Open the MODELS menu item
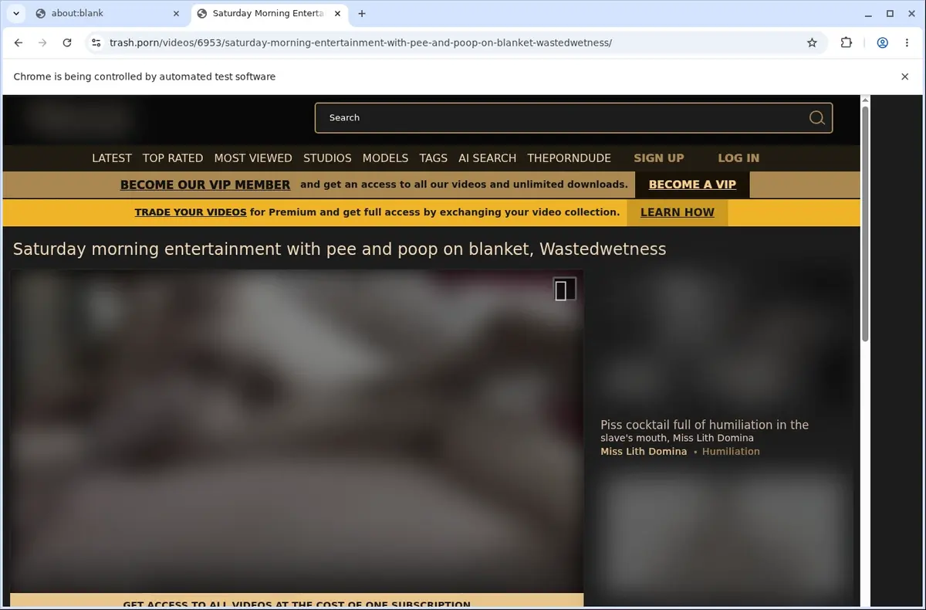The image size is (926, 610). [x=385, y=158]
